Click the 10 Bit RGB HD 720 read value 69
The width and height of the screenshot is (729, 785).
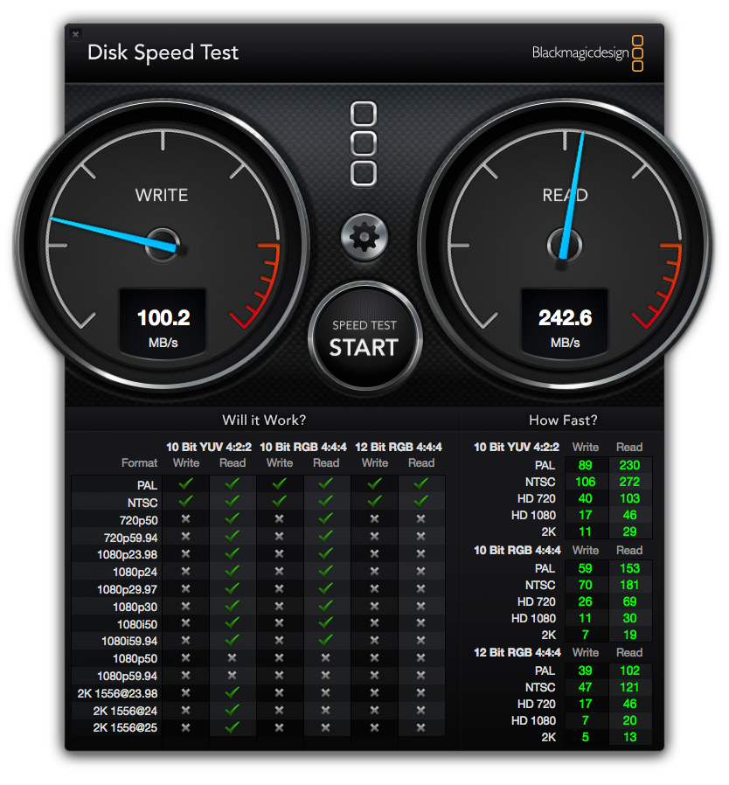pyautogui.click(x=629, y=601)
